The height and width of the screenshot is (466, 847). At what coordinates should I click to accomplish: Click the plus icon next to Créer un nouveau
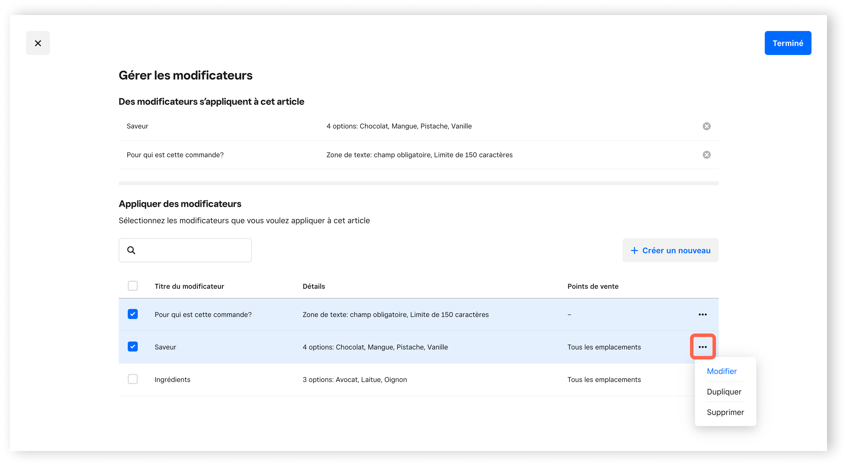(634, 250)
